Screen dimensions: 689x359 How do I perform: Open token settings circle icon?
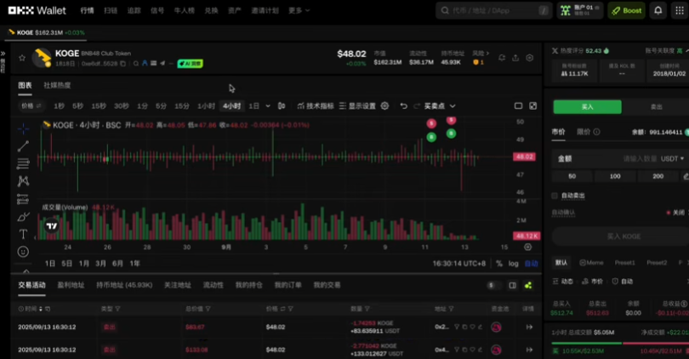tap(529, 58)
